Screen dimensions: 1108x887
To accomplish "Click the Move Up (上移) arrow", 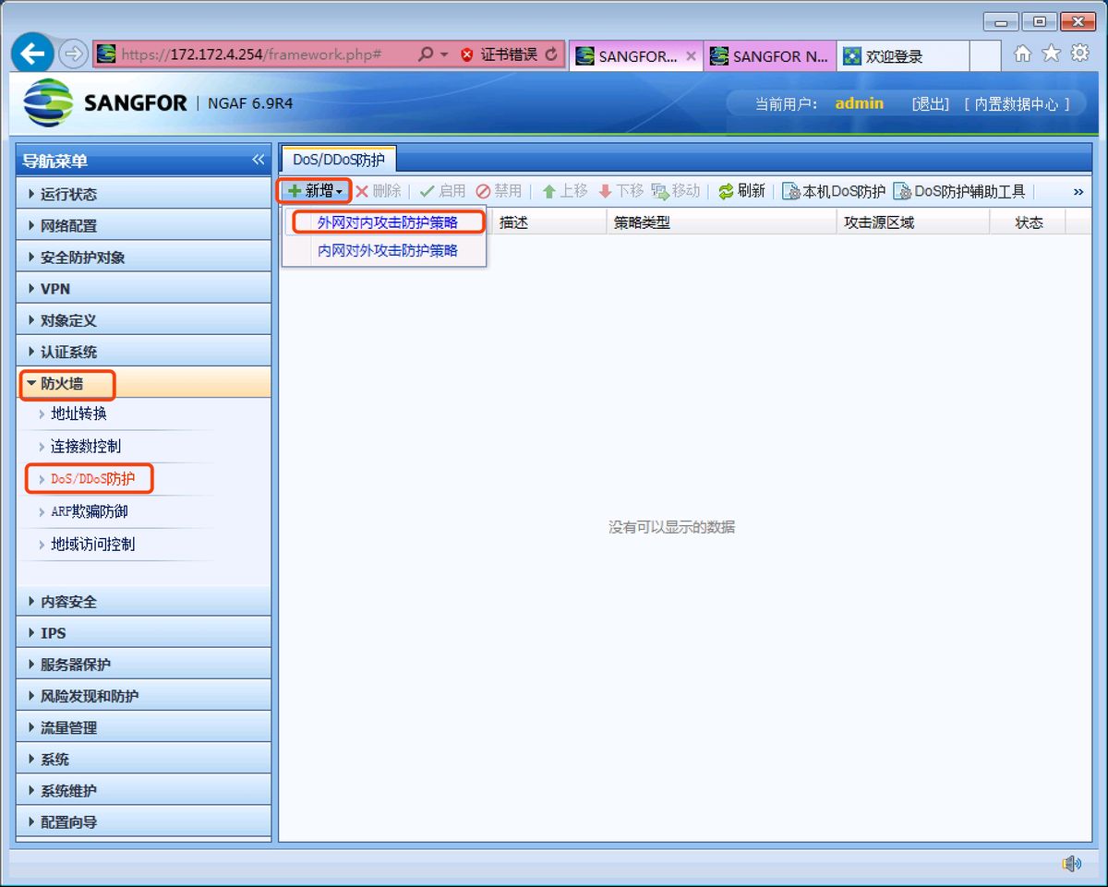I will [564, 191].
